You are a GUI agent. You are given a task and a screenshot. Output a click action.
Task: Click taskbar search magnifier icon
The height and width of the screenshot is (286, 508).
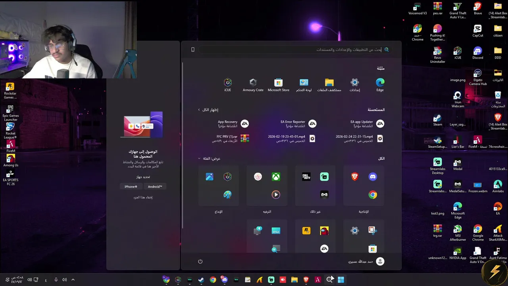(329, 280)
